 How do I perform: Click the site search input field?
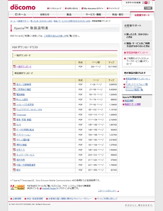click(x=133, y=8)
